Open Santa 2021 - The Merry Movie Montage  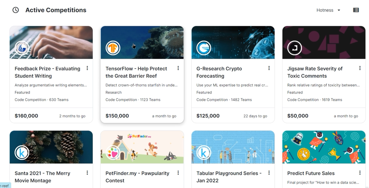click(x=42, y=177)
